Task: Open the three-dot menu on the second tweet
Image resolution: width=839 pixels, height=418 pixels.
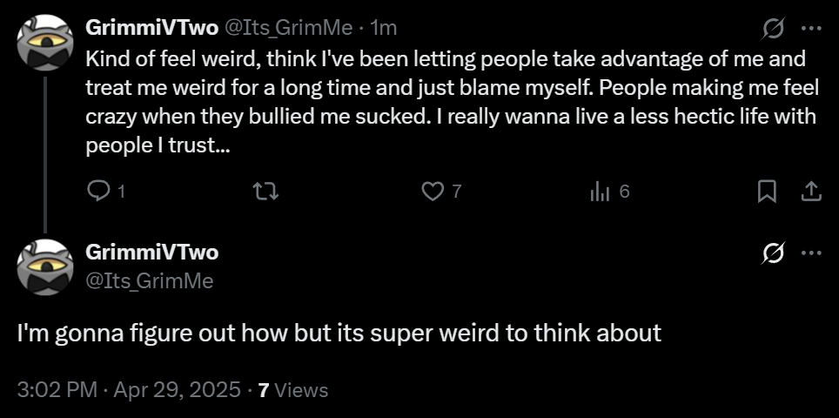Action: coord(810,253)
